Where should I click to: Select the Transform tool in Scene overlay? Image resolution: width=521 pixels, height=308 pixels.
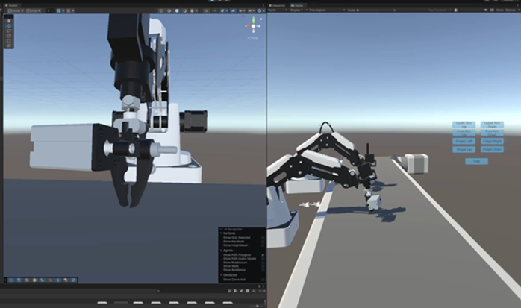(x=8, y=46)
